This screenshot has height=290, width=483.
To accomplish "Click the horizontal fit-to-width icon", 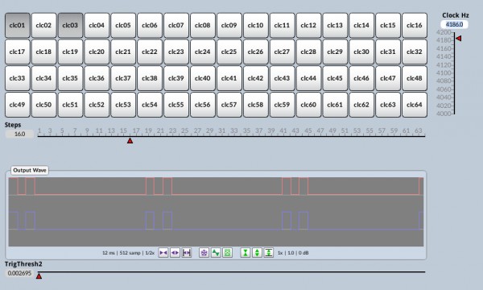I will click(x=187, y=253).
